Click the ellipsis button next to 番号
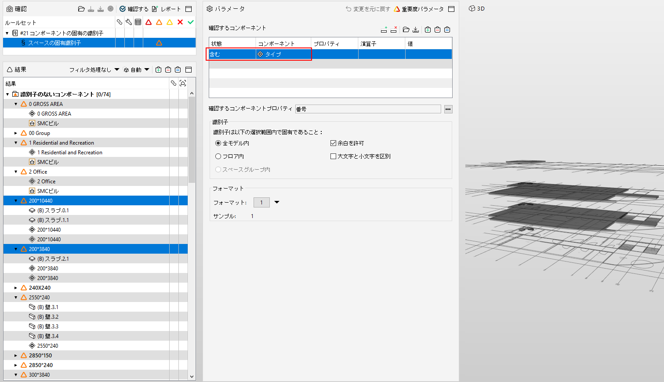Viewport: 664px width, 382px height. (x=448, y=109)
